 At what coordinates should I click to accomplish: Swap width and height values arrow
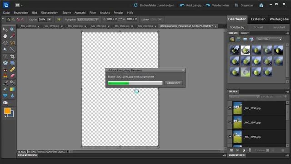click(120, 19)
